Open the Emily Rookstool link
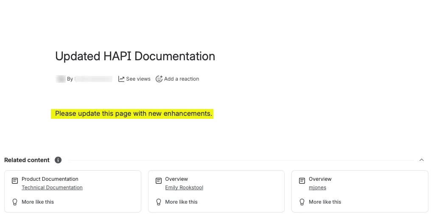 184,188
